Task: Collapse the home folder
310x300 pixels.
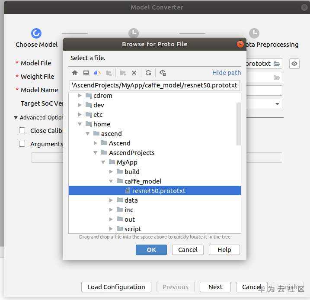Action: (80, 124)
